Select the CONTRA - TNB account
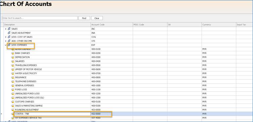 (22, 114)
